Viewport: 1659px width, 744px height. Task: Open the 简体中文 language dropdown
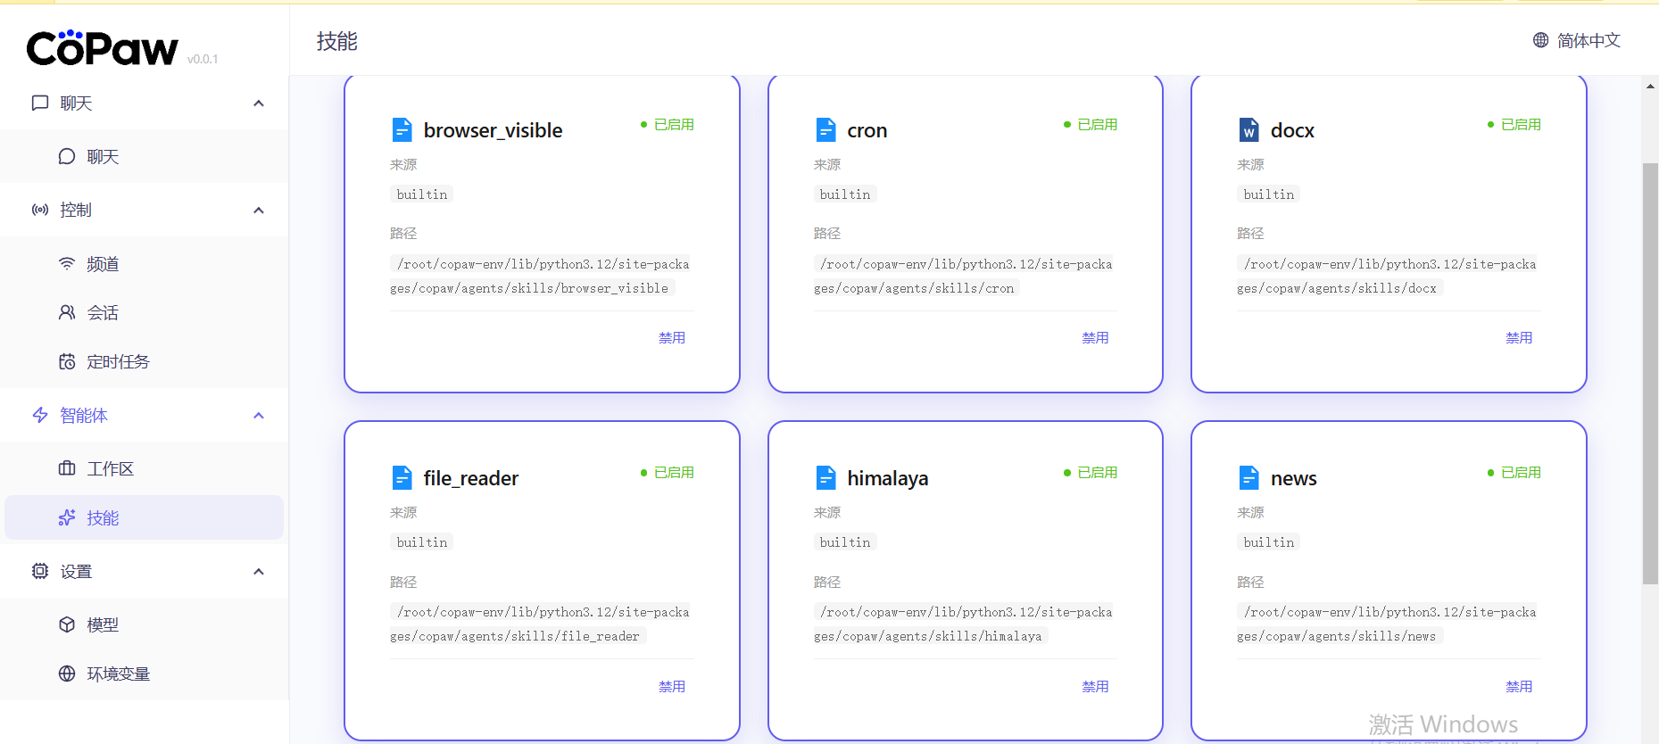1577,40
